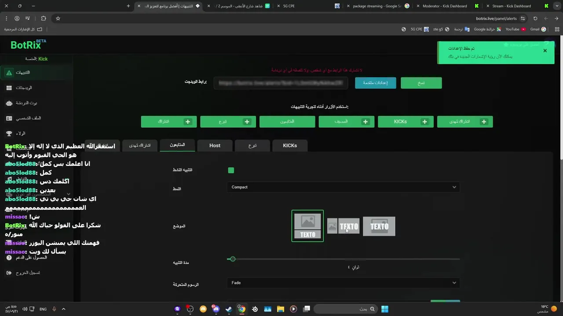Click plus icon on KICKs test button
This screenshot has height=316, width=563.
pyautogui.click(x=424, y=122)
